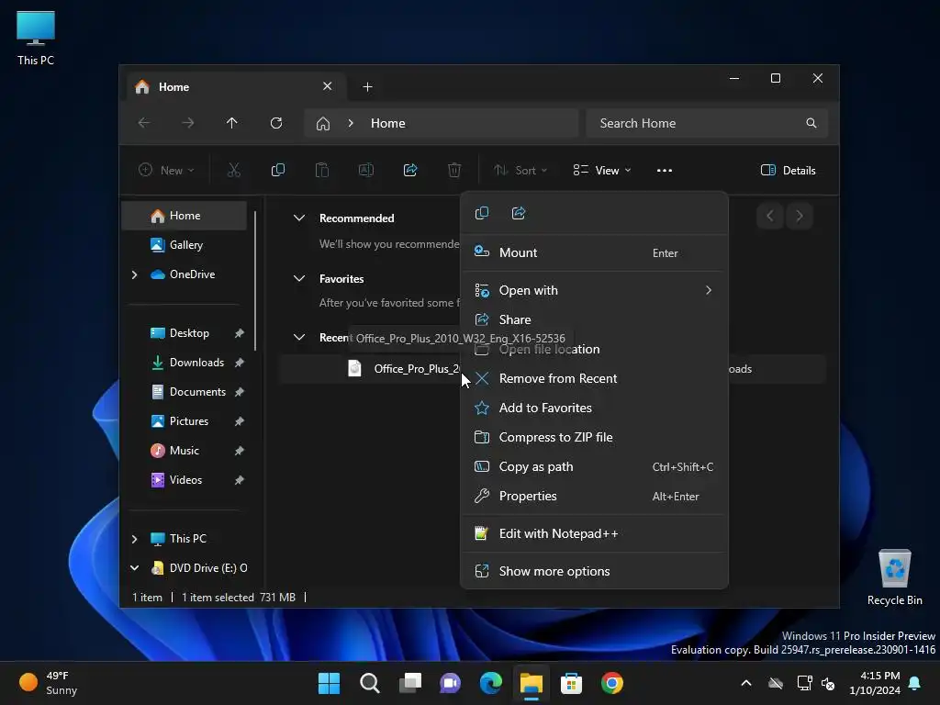Collapse the Recommended section
This screenshot has width=940, height=705.
click(299, 218)
